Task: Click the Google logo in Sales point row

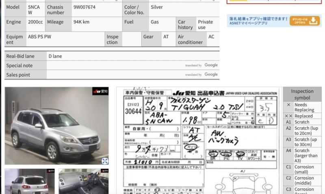Action: click(x=211, y=75)
